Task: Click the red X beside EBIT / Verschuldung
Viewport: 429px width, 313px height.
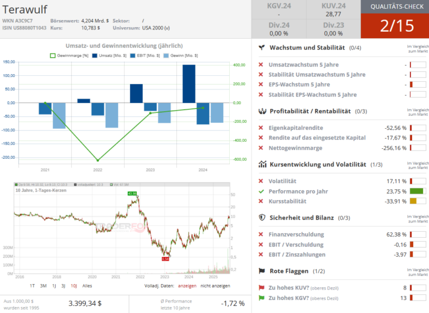Action: point(261,245)
